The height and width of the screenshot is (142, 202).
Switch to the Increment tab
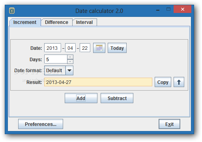pos(25,22)
